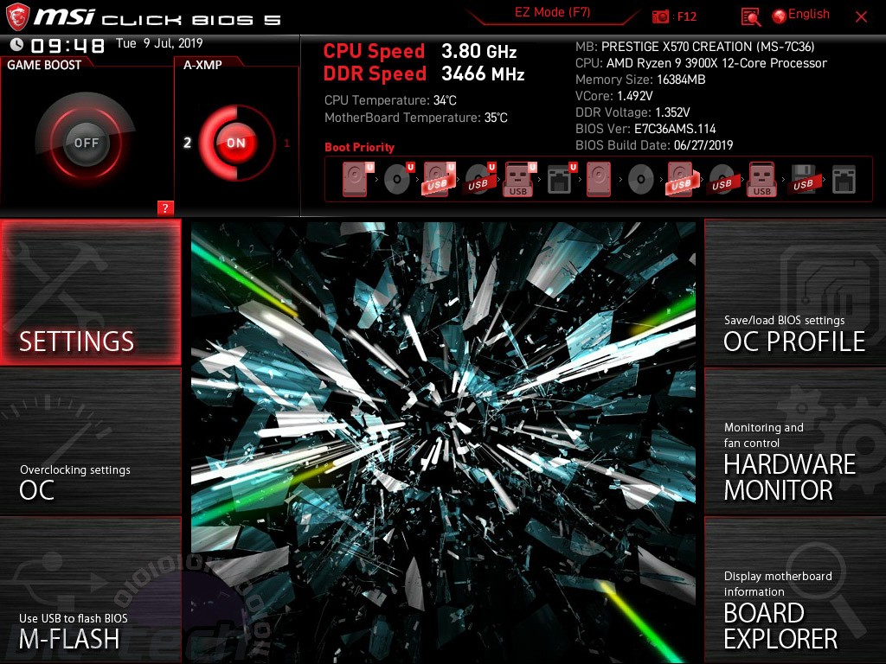Select the UEFI USB key boot device
886x664 pixels.
(520, 180)
